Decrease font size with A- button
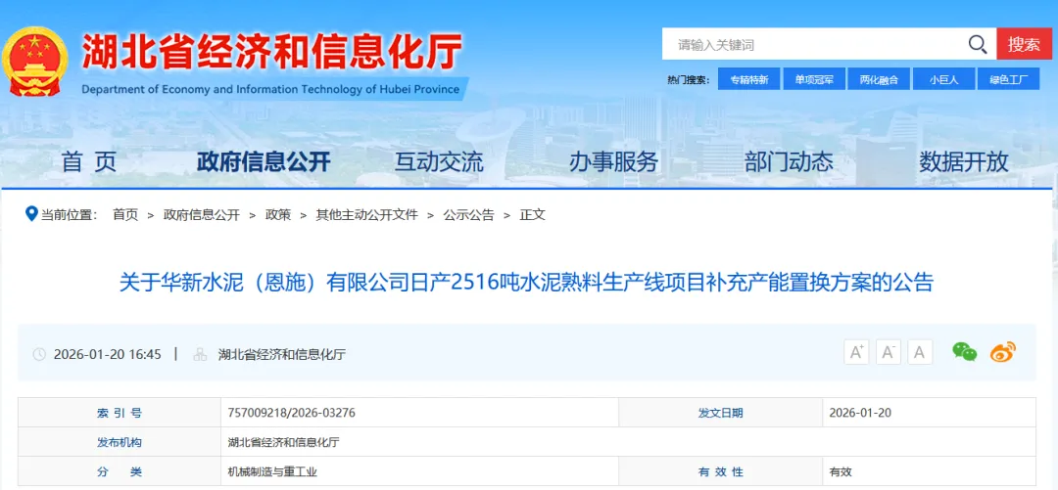 point(889,352)
